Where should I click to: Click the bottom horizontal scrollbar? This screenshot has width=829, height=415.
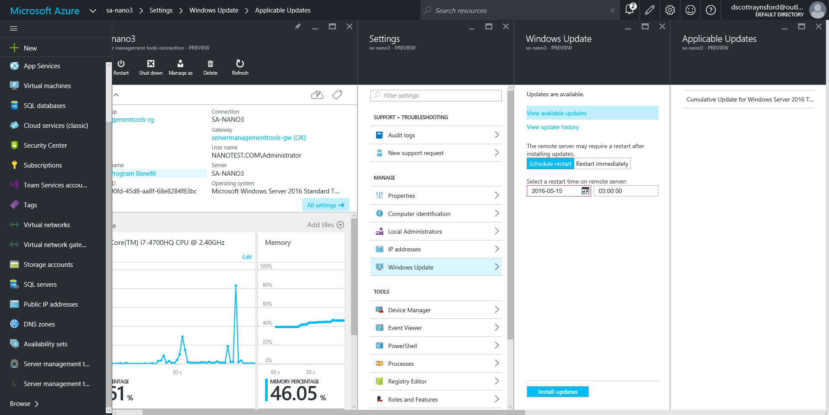pos(333,412)
